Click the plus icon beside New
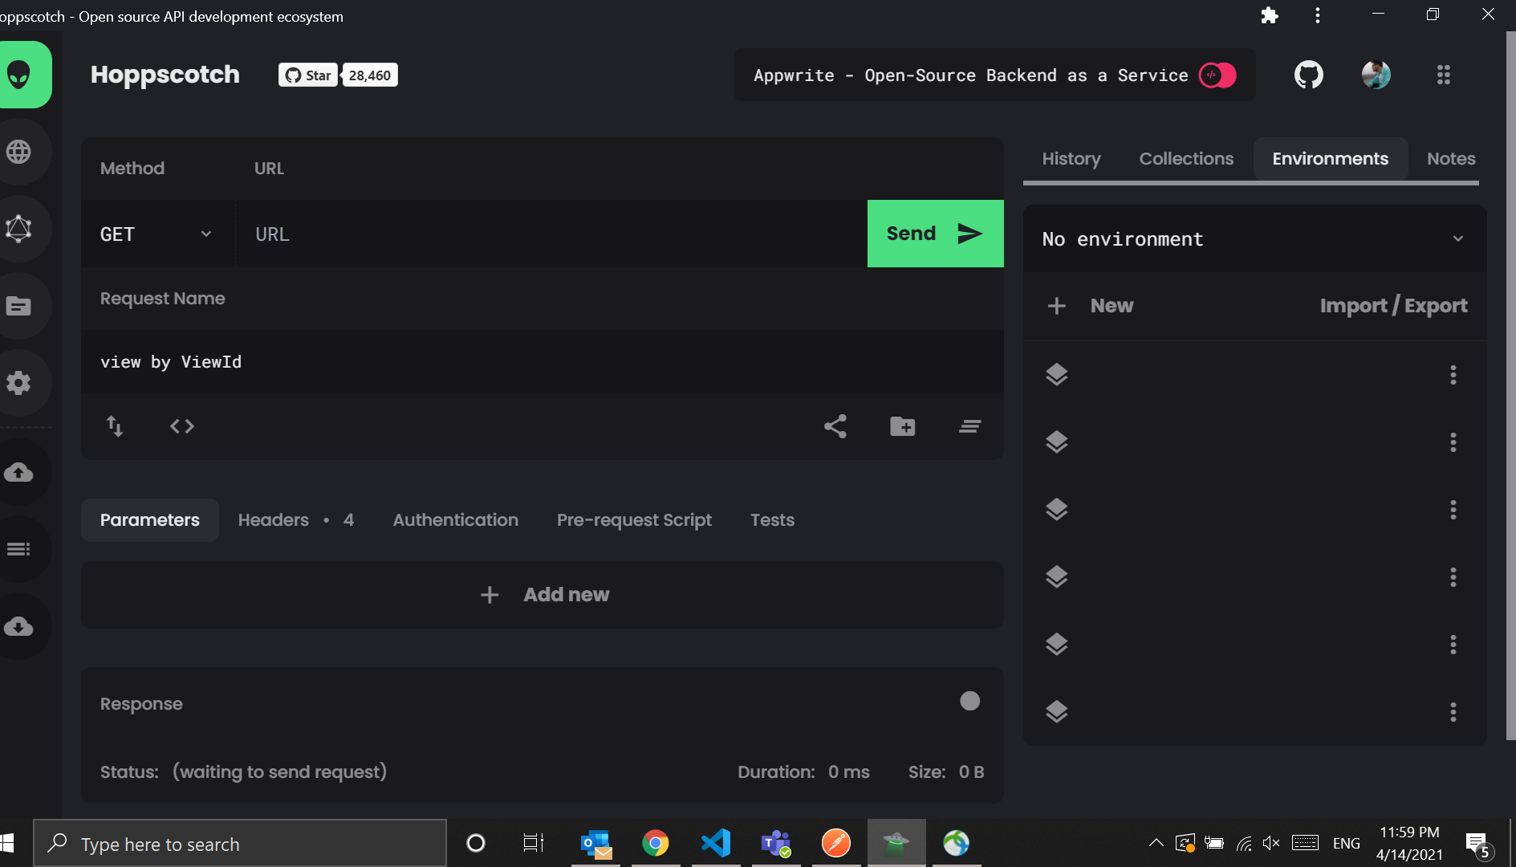1516x867 pixels. 1057,306
